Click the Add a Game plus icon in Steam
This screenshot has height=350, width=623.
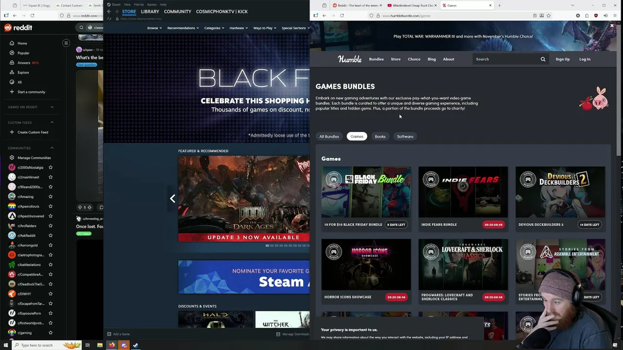pos(109,334)
